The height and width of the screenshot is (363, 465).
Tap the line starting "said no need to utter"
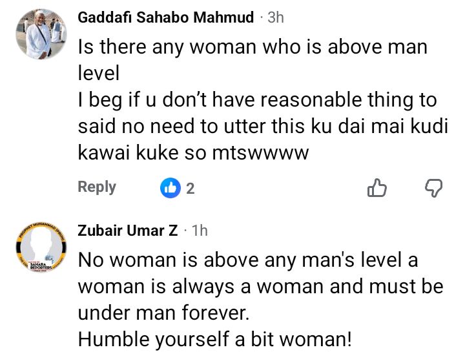(x=262, y=126)
